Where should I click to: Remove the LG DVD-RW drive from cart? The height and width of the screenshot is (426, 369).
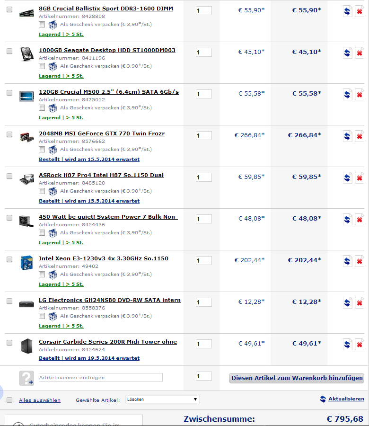360,303
